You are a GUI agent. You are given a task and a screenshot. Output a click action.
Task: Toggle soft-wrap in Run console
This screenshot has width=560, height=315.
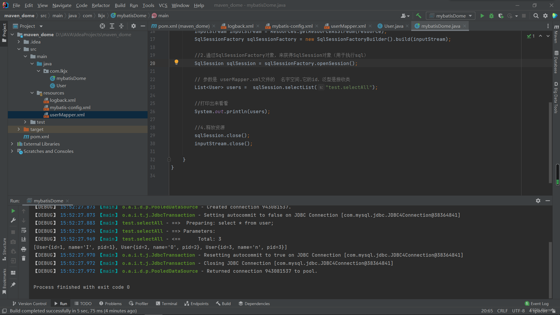tap(24, 230)
